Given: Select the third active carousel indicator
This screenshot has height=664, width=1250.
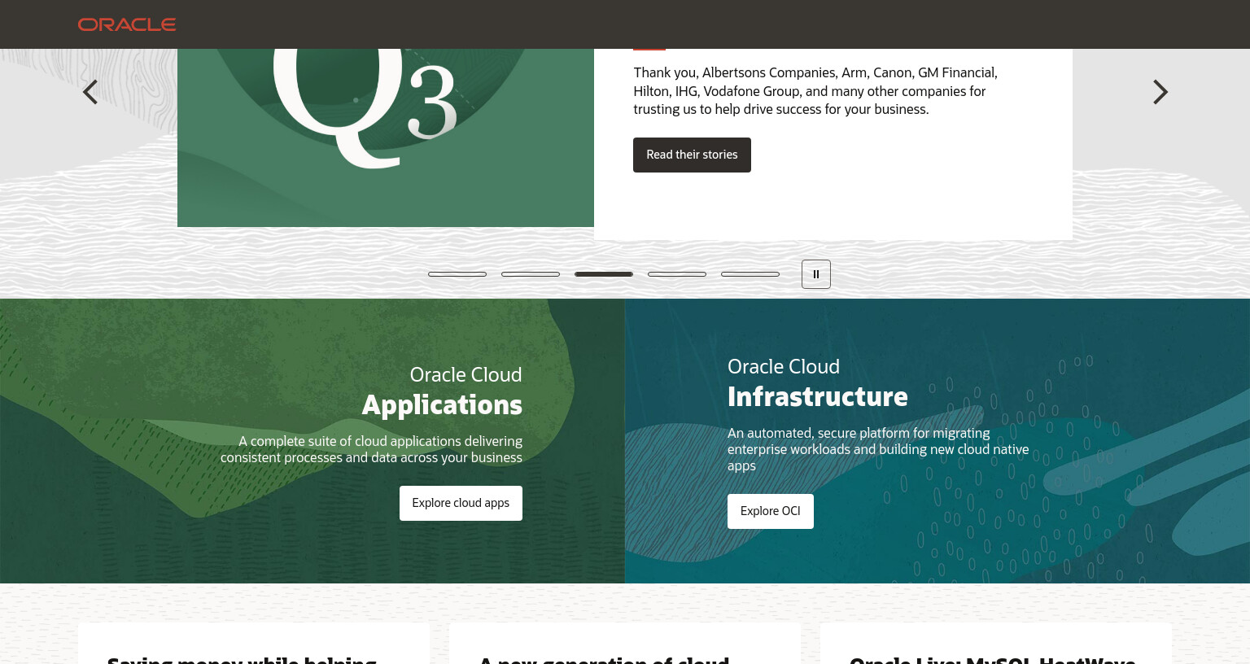Looking at the screenshot, I should tap(604, 274).
